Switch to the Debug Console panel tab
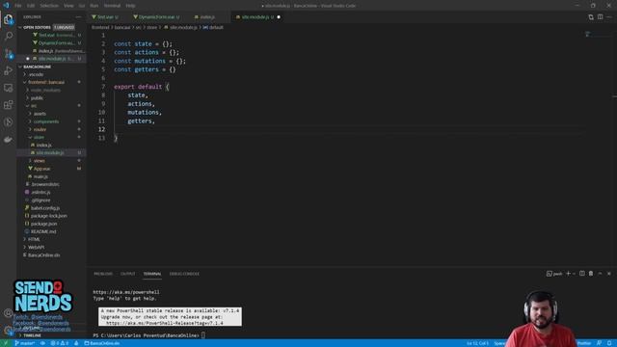The height and width of the screenshot is (347, 617). (184, 274)
